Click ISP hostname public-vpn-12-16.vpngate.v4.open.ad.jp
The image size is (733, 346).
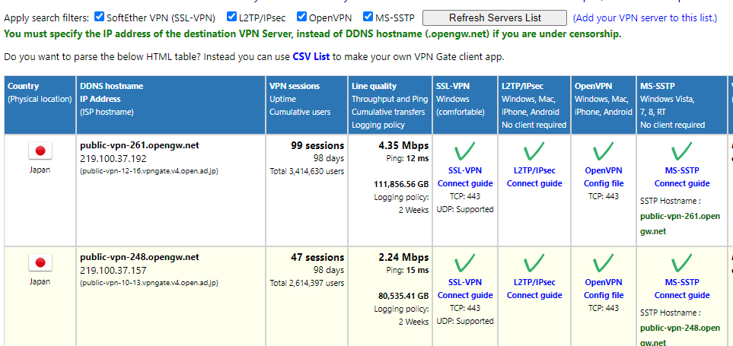149,171
